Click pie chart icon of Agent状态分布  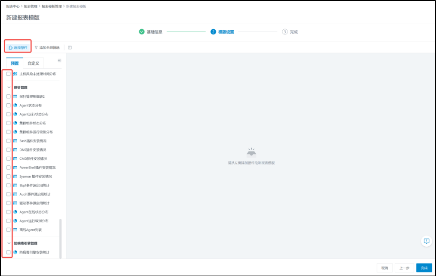click(x=15, y=105)
